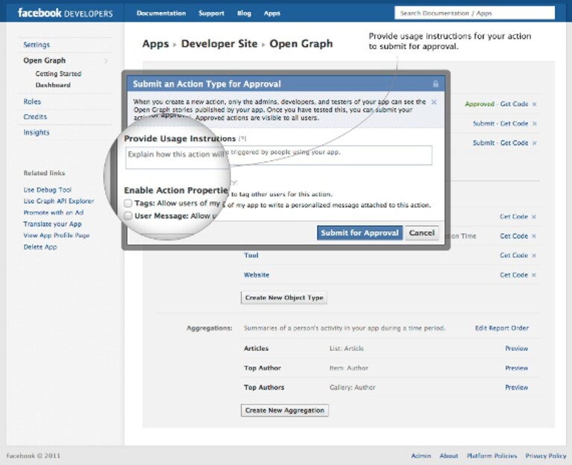Delete the Website object type via X icon
572x465 pixels.
(x=534, y=275)
